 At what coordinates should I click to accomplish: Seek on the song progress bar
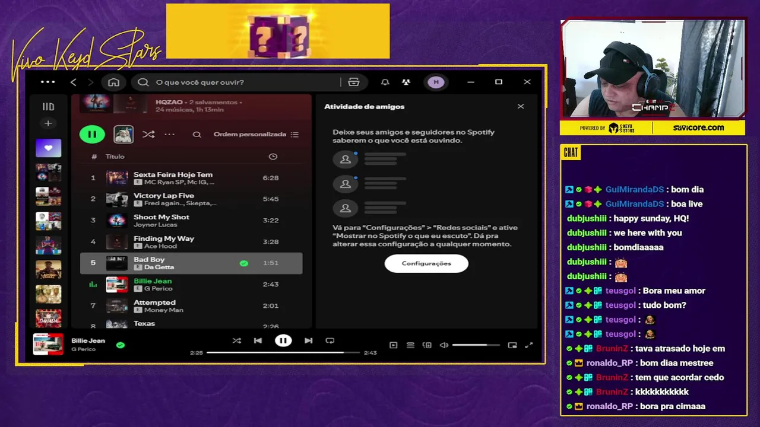(x=283, y=352)
